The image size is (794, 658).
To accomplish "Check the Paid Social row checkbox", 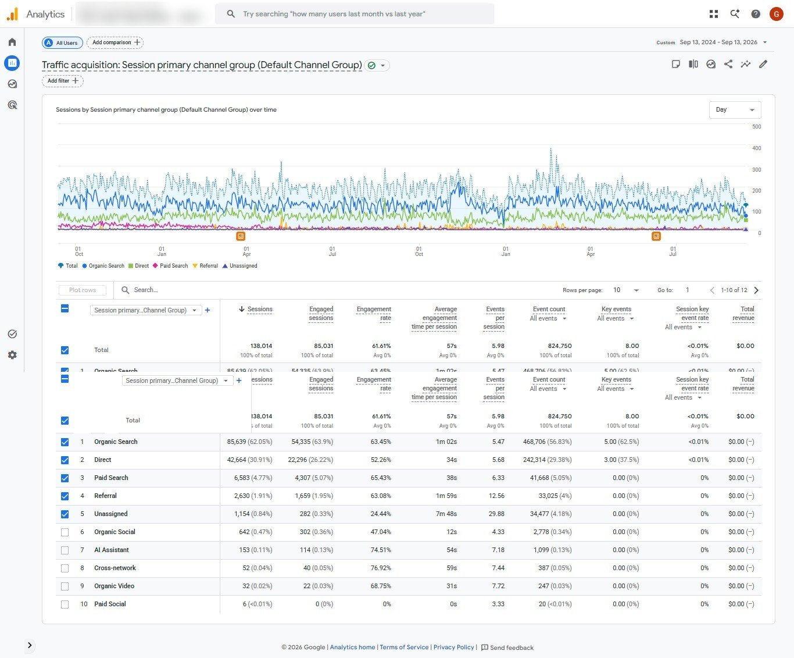I will [65, 604].
